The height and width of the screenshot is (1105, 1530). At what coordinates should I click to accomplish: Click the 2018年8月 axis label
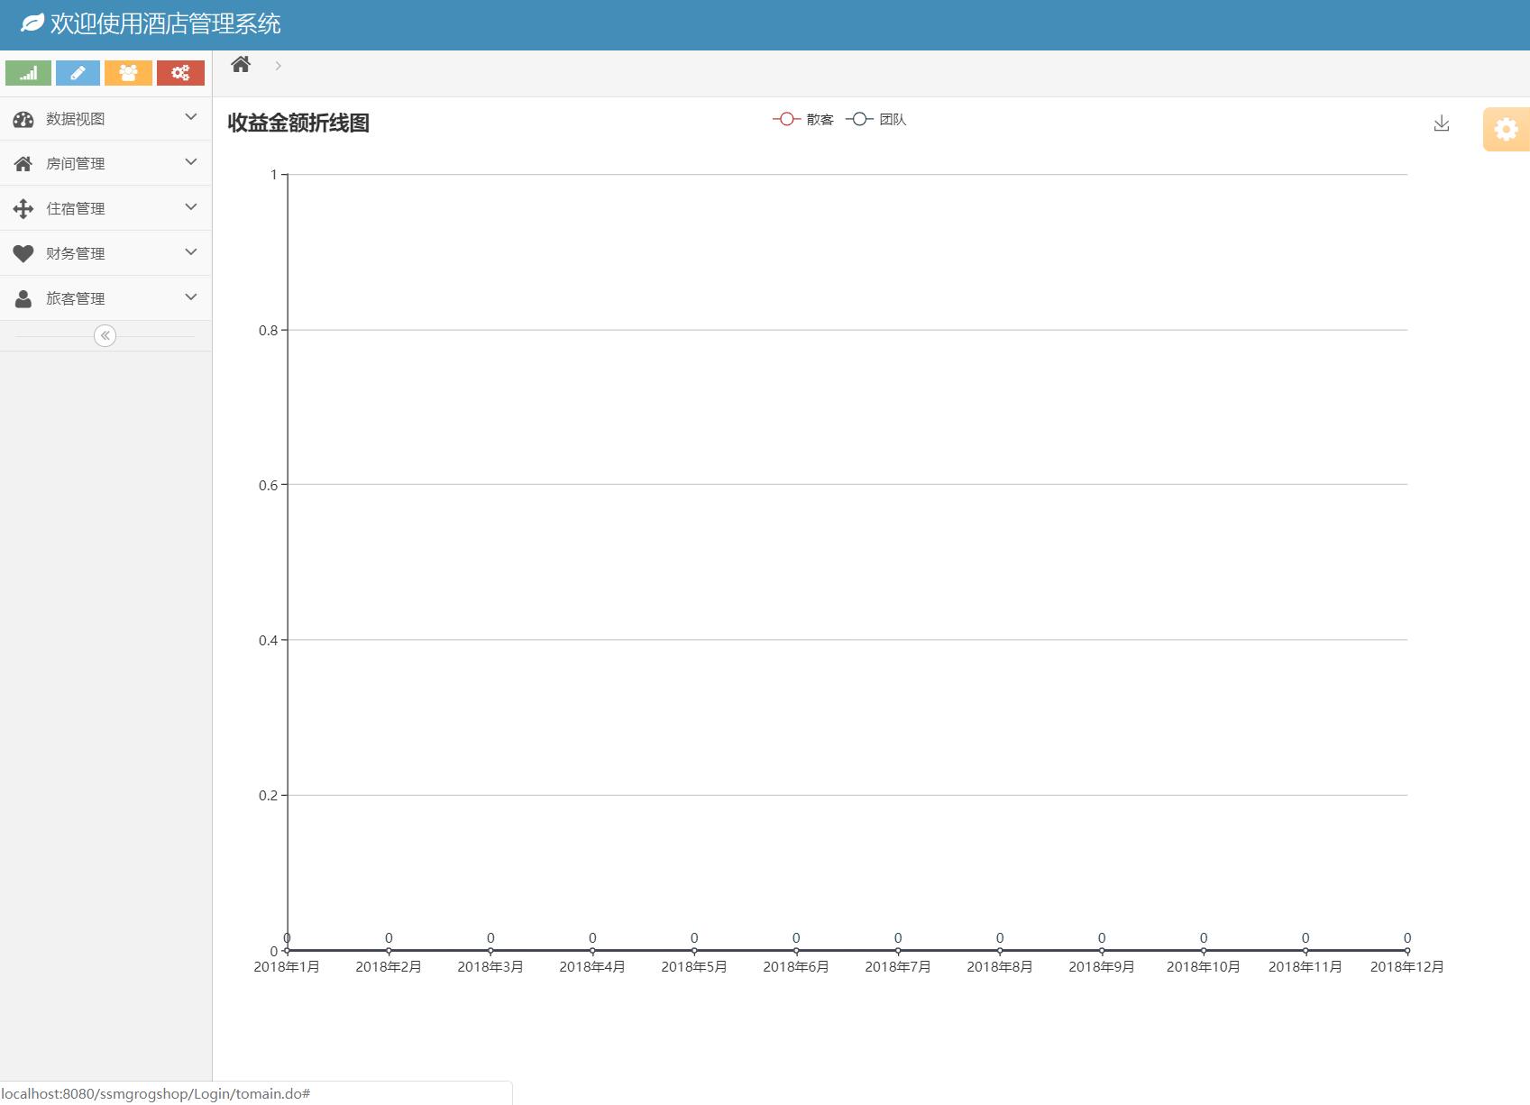coord(1000,967)
